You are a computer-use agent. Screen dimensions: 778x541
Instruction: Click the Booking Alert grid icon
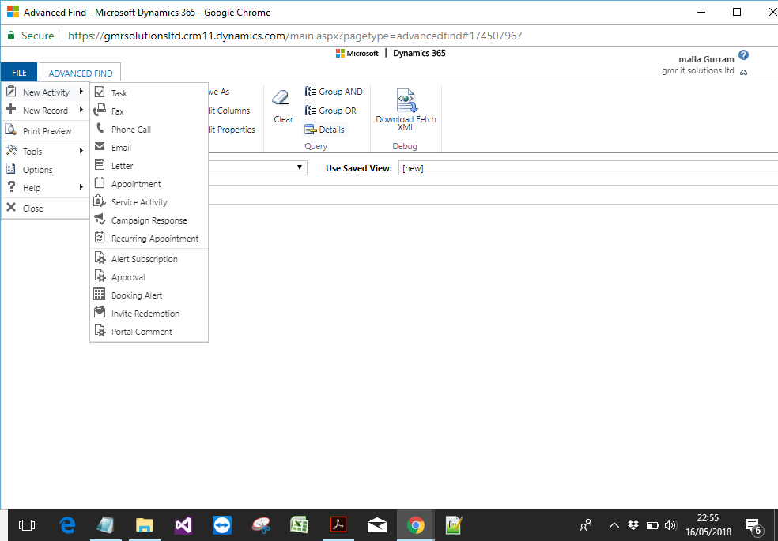[x=100, y=295]
